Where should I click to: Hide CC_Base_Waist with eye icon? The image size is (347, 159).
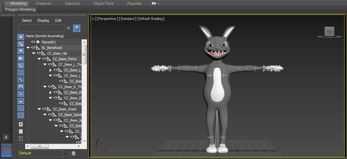[44, 109]
